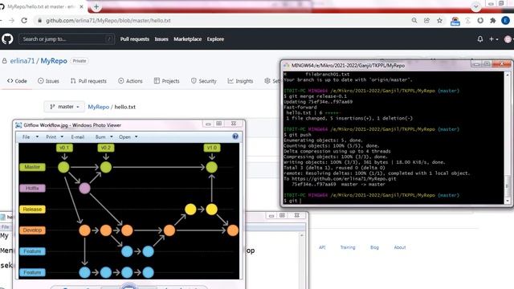Switch to the repository Pull requests tab
The width and height of the screenshot is (514, 289).
point(88,81)
